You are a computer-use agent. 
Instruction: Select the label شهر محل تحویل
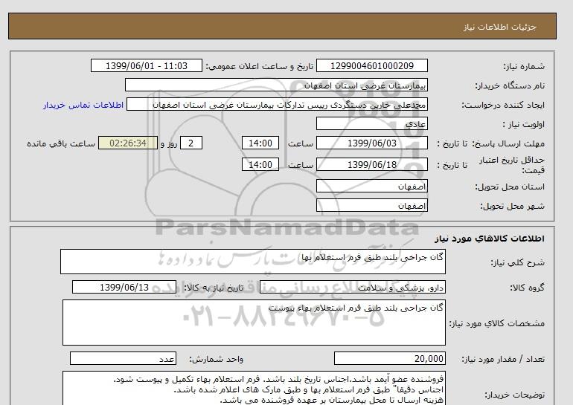512,206
